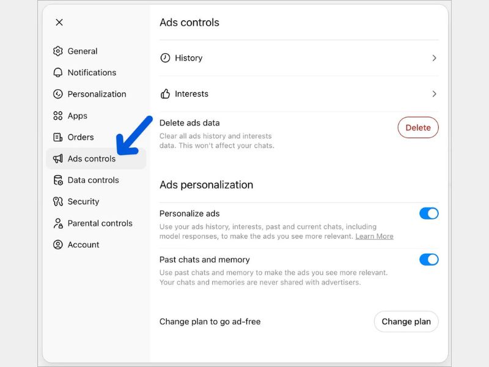Click the Security icon in sidebar
The height and width of the screenshot is (367, 489).
click(58, 201)
